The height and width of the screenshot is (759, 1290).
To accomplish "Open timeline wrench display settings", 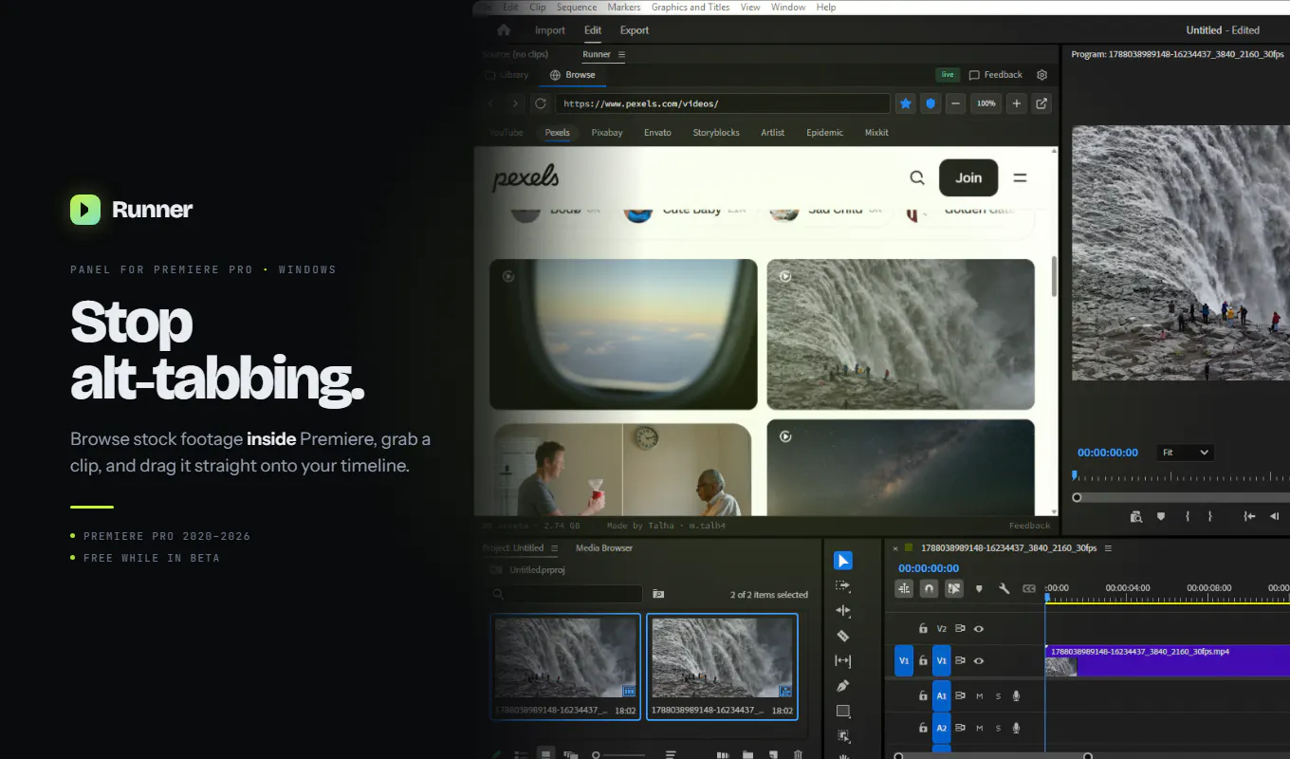I will (1004, 589).
